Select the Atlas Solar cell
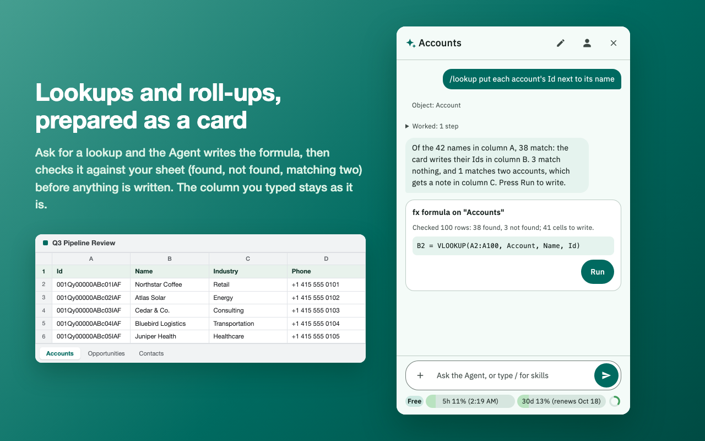The image size is (705, 441). coord(170,298)
